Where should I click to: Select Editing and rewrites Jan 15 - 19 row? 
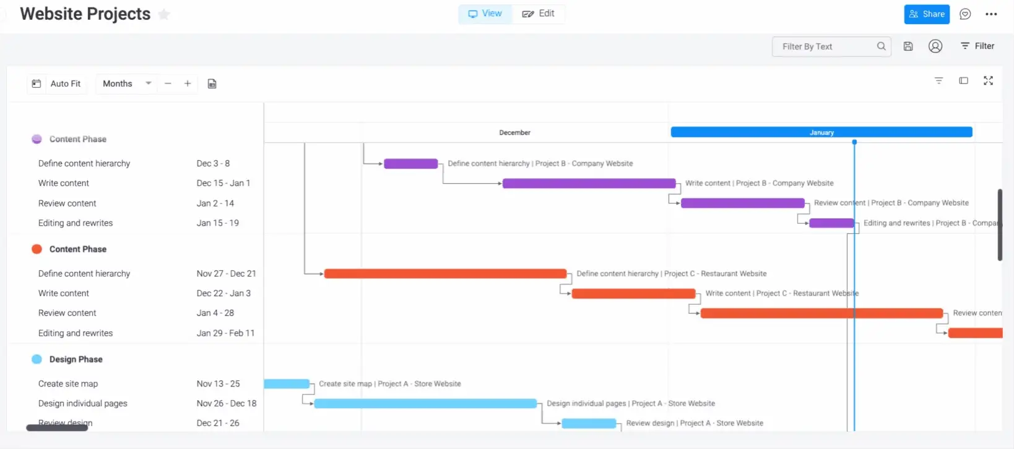(x=135, y=223)
